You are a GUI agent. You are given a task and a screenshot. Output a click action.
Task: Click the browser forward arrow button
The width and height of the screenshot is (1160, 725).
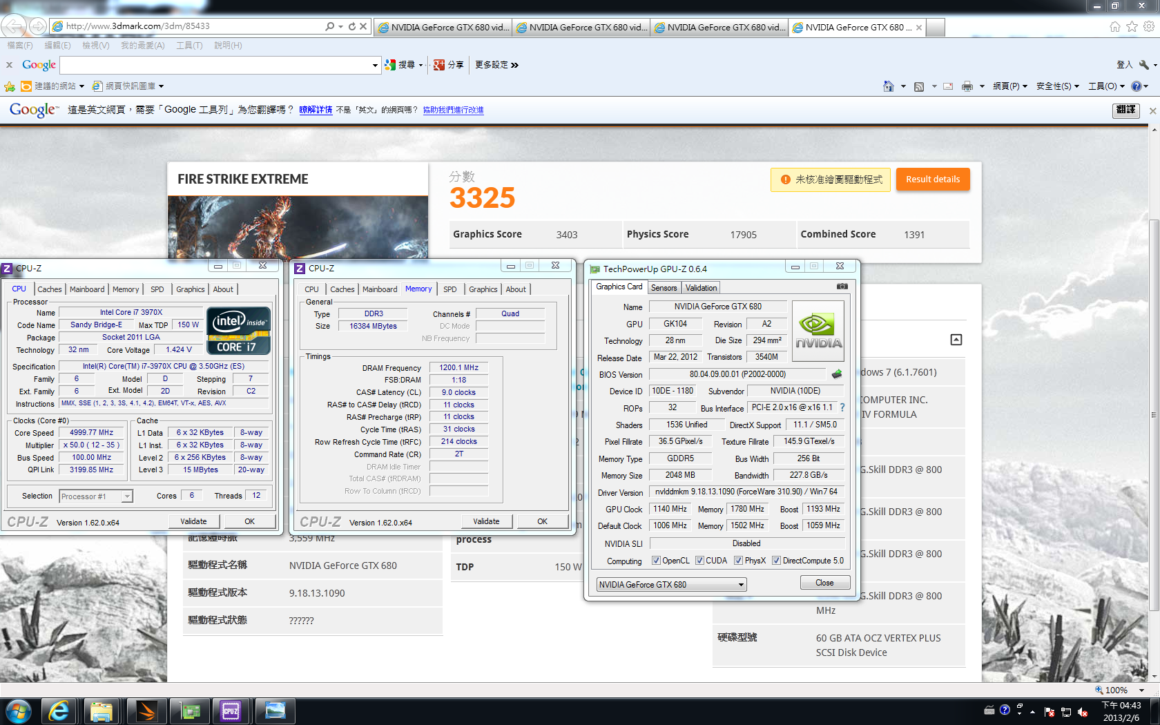coord(38,26)
